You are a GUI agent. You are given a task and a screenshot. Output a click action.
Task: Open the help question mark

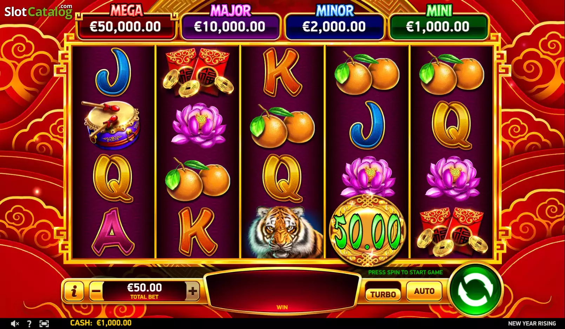pyautogui.click(x=29, y=323)
